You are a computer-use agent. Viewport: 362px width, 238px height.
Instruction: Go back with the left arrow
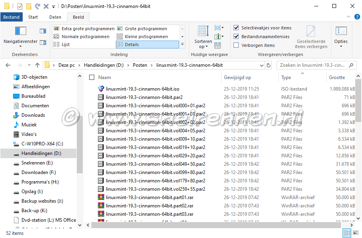8,65
